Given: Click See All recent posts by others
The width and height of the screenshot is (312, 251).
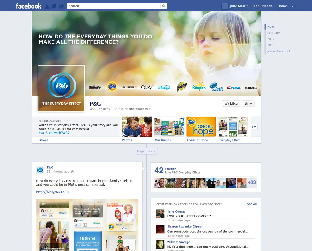Looking at the screenshot, I should point(252,204).
